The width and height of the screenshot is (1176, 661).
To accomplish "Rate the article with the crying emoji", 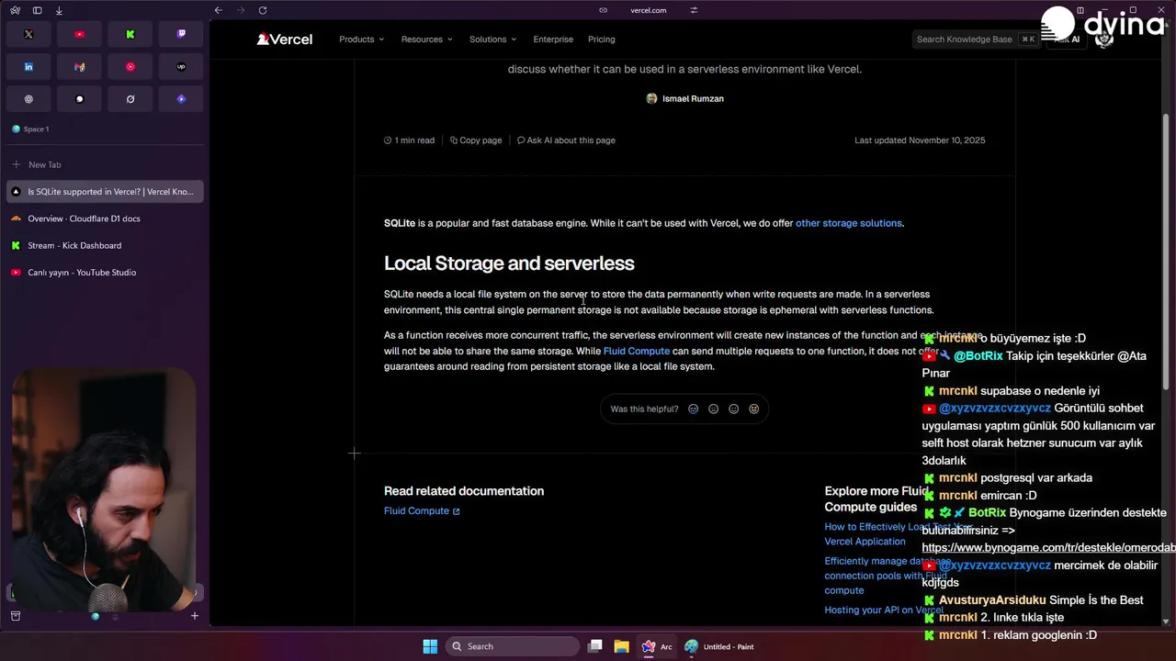I will 693,409.
